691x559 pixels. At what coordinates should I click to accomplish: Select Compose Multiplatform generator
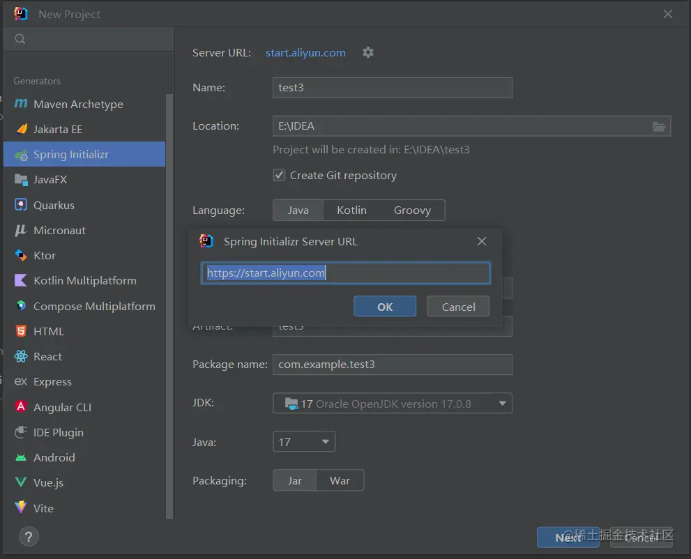point(84,306)
